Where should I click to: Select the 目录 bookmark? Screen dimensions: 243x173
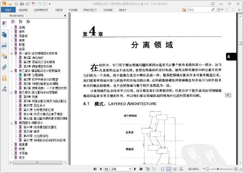coord(22,49)
